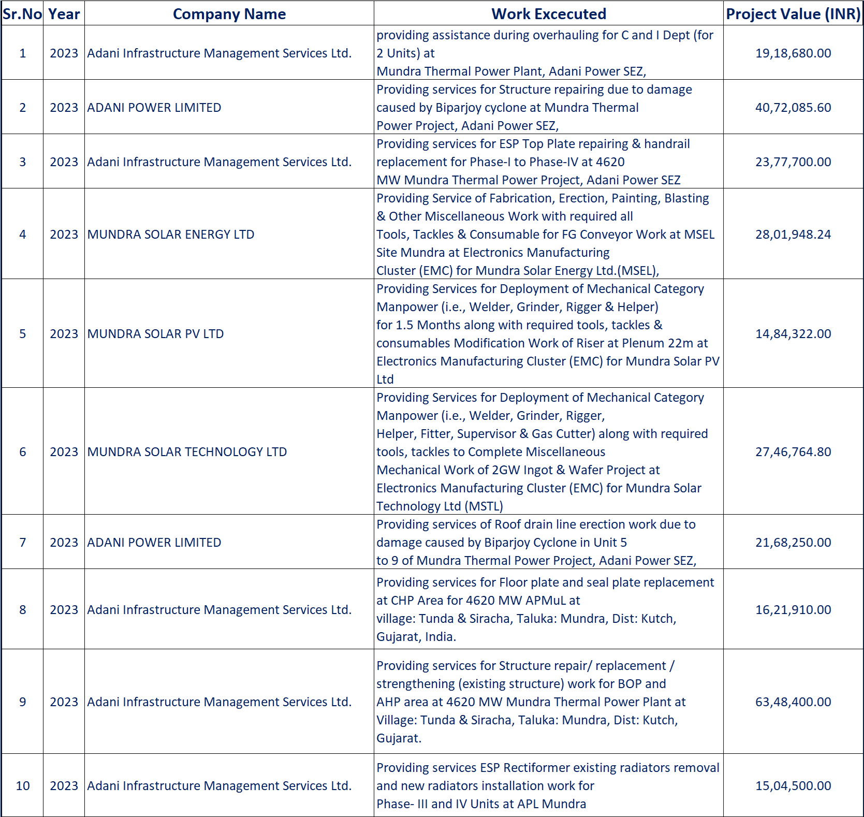Click project value 15,04,500.00
The height and width of the screenshot is (817, 864).
(793, 785)
